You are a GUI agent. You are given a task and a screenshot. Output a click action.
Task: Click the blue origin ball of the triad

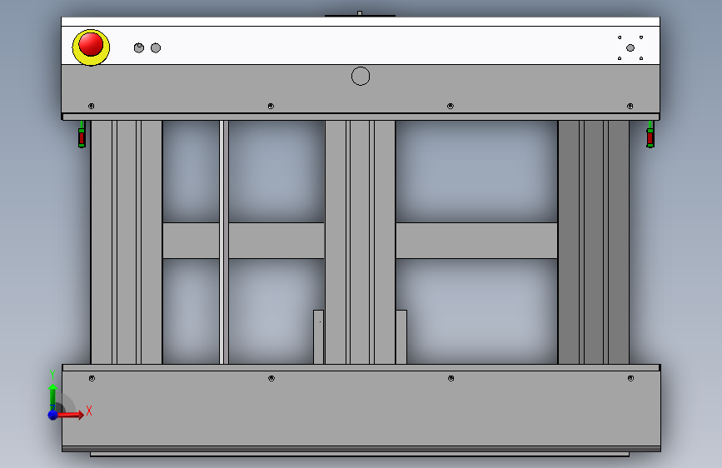pyautogui.click(x=52, y=415)
